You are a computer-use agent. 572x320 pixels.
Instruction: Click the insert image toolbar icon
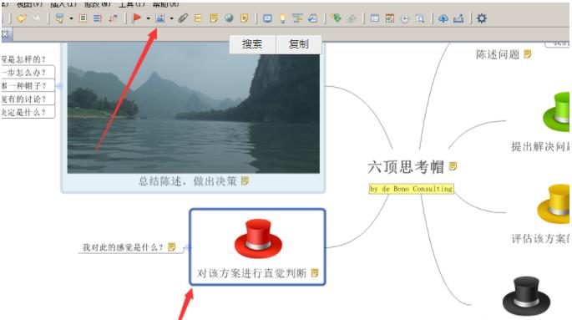pos(159,18)
